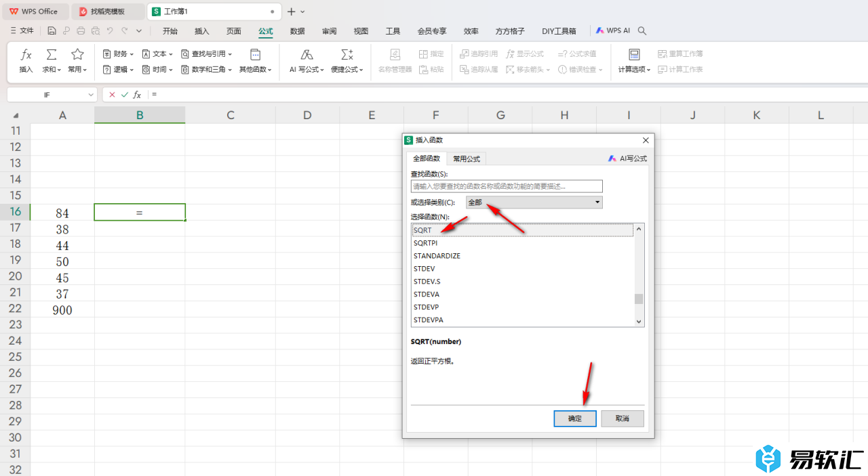
Task: Click the 移去箭头 button
Action: 528,69
